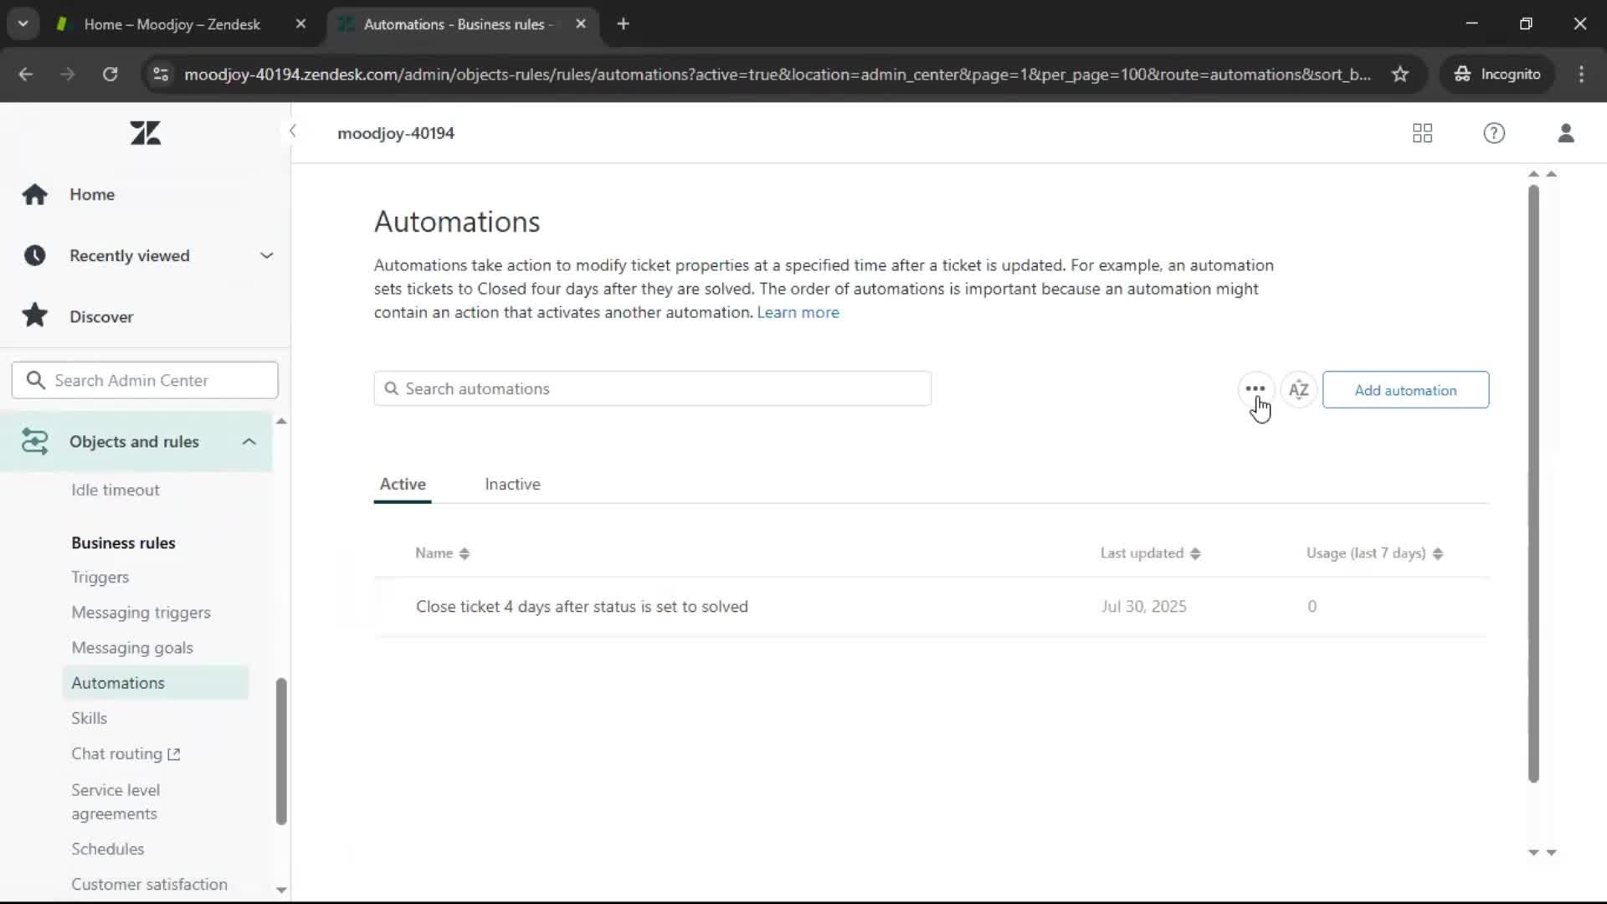Click the Search automations field
1607x904 pixels.
(x=652, y=388)
